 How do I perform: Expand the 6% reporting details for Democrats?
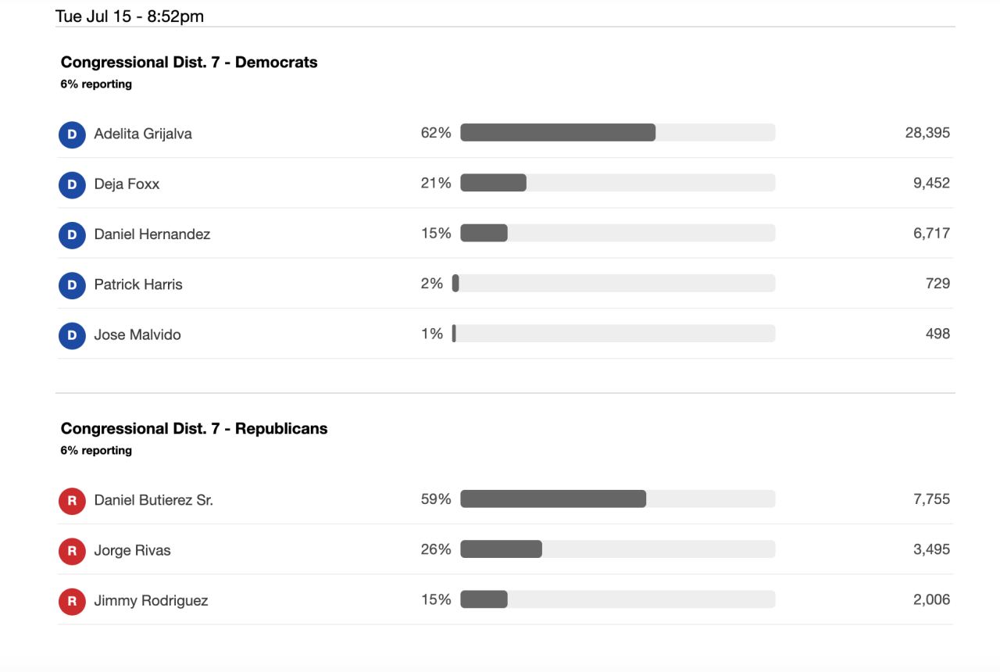(96, 84)
